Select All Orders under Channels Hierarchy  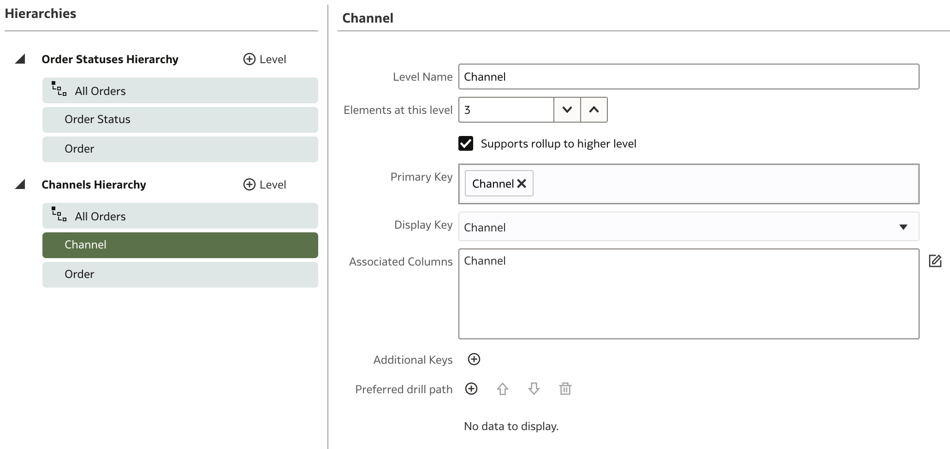click(180, 216)
